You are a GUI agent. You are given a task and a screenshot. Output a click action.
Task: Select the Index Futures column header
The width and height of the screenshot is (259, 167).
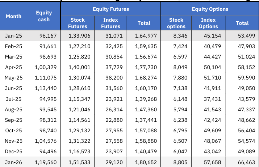(111, 23)
